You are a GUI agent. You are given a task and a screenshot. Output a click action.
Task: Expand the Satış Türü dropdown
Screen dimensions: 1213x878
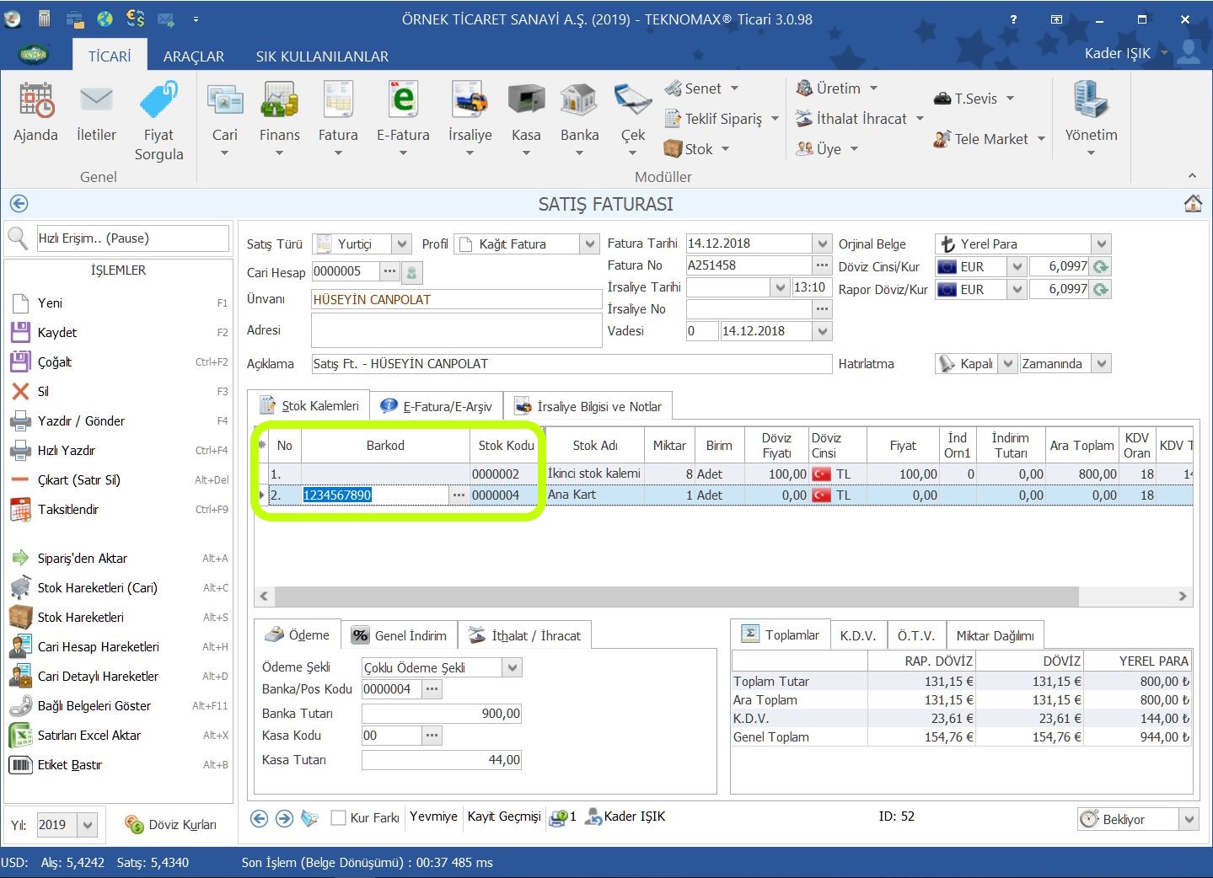point(402,244)
